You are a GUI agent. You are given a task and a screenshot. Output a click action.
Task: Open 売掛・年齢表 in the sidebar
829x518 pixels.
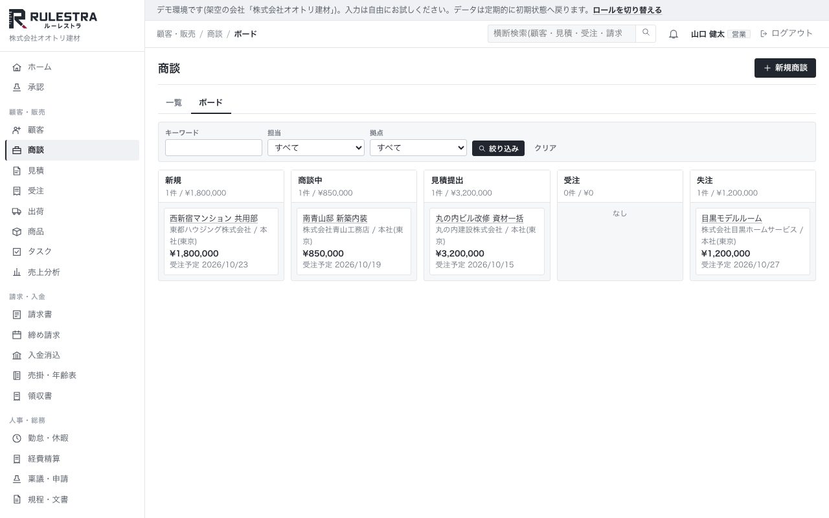pos(72,376)
